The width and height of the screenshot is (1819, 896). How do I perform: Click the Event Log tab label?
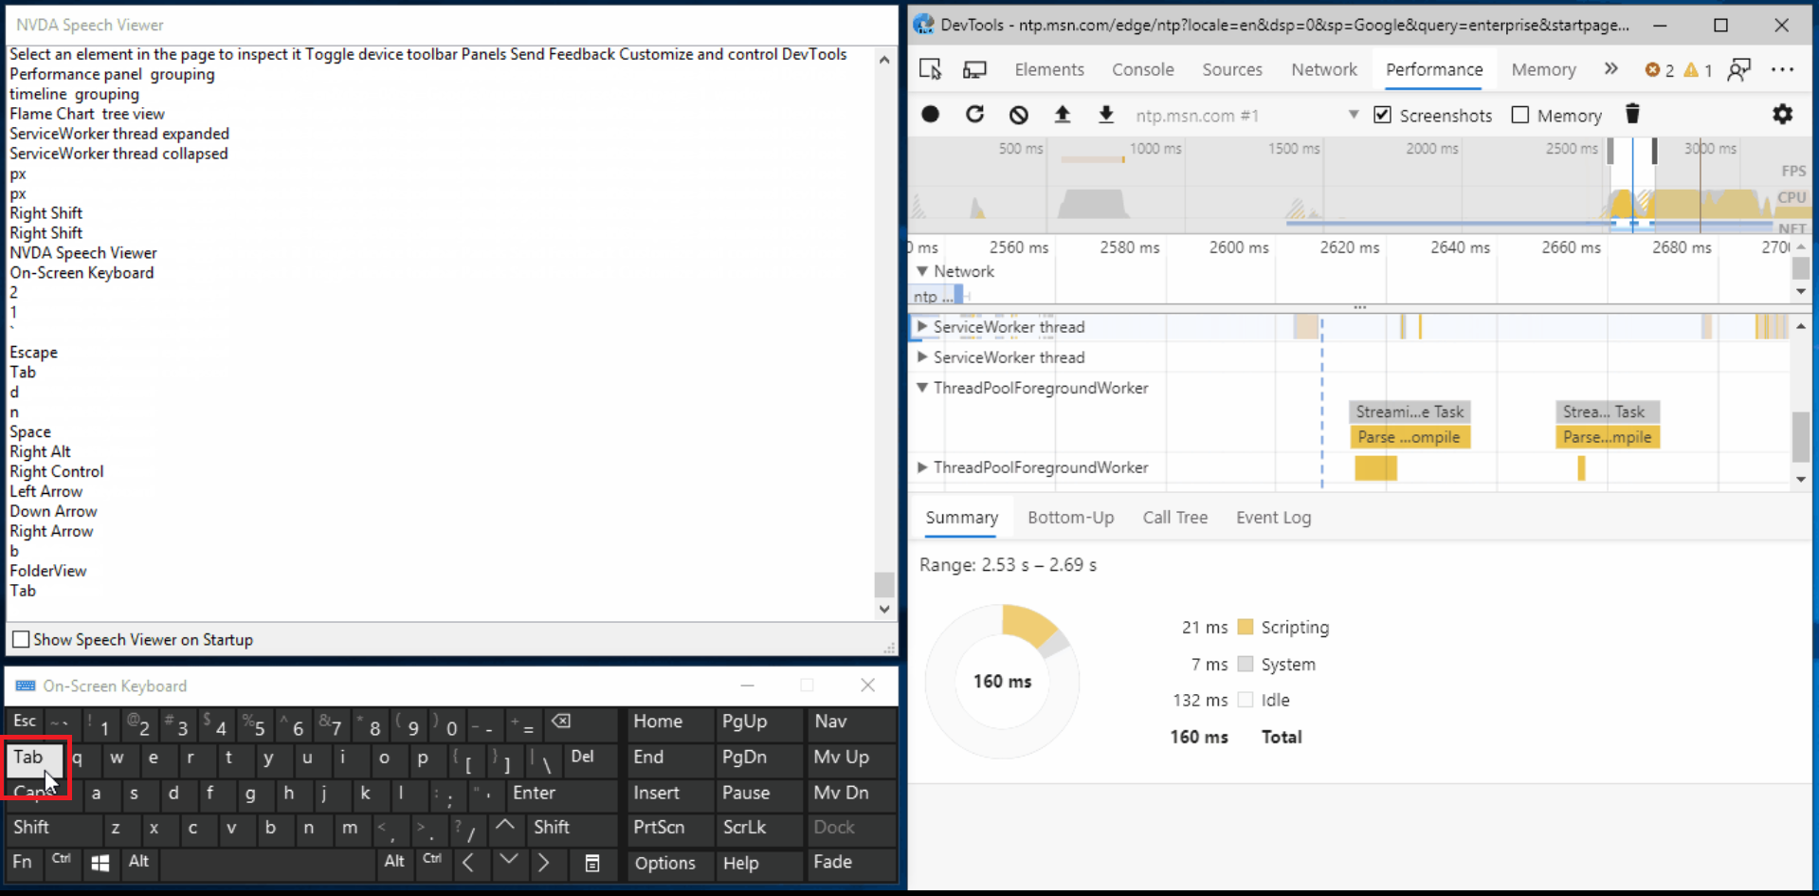pyautogui.click(x=1273, y=517)
